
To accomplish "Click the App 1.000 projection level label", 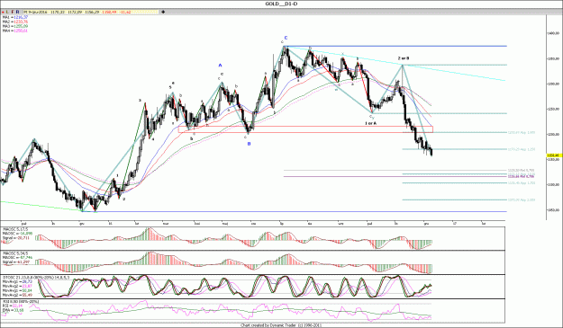I will click(x=522, y=132).
